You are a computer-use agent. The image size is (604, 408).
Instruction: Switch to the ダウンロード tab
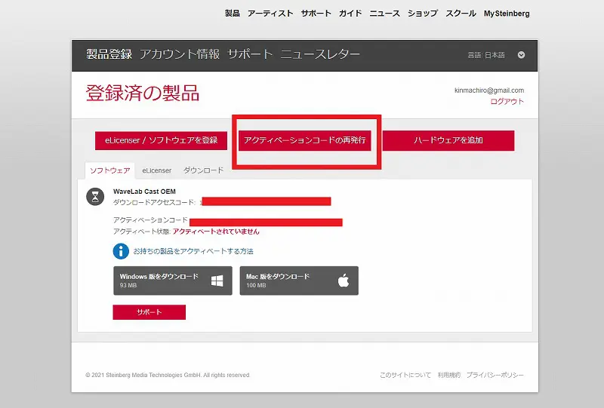[203, 170]
